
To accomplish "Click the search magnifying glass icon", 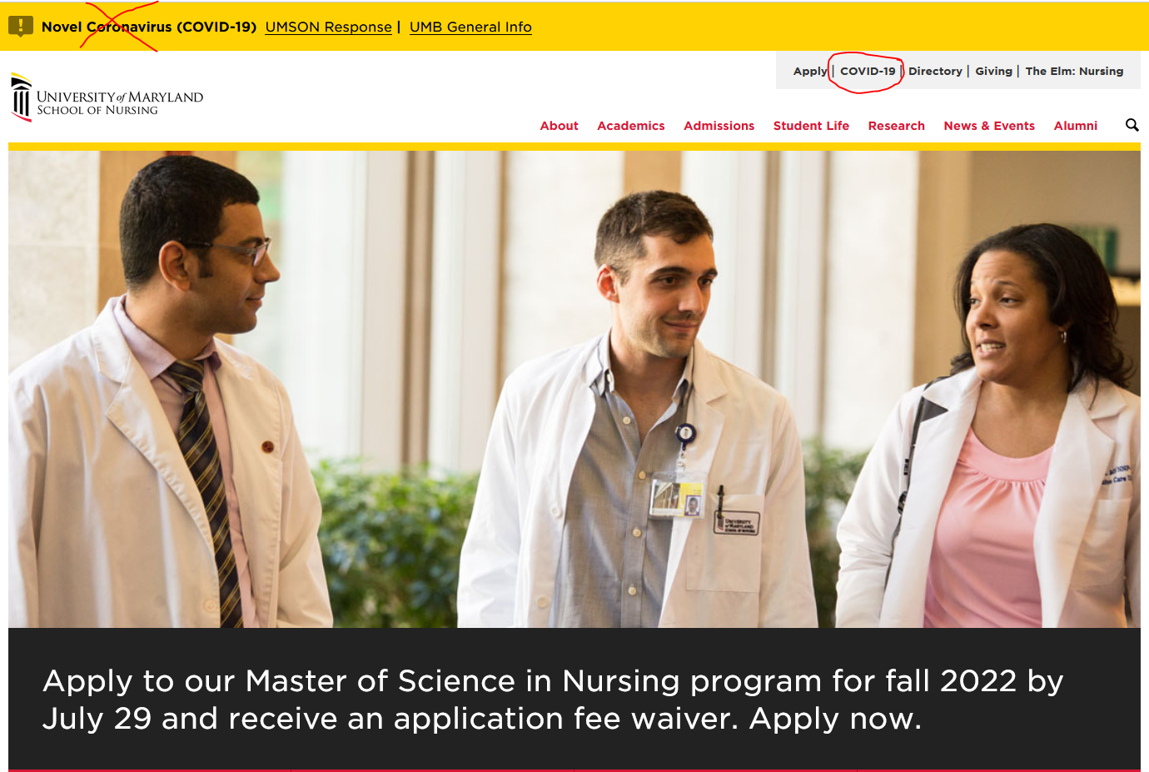I will pyautogui.click(x=1132, y=125).
